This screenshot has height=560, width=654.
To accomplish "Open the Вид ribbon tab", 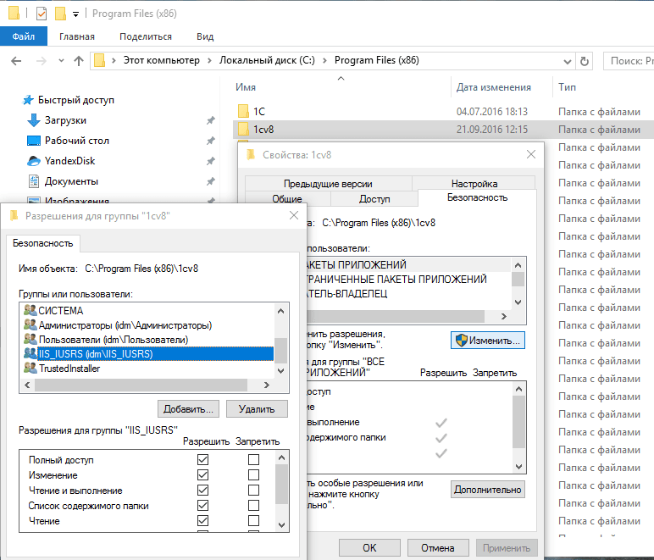I will (205, 36).
